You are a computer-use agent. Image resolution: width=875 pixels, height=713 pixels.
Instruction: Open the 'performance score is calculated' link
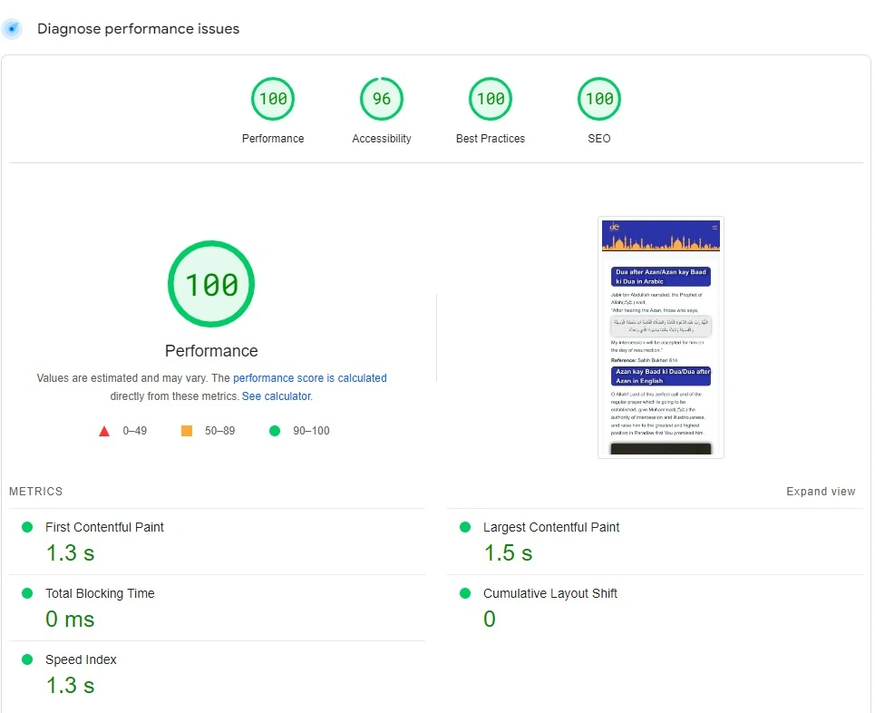coord(310,378)
